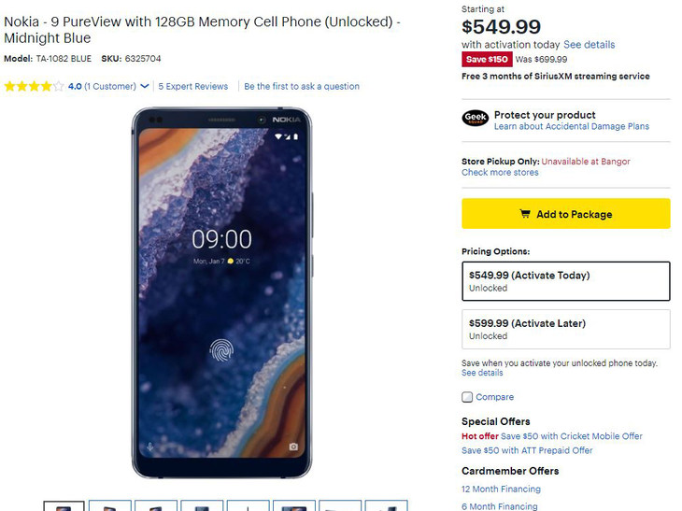Select the $549.99 Activate Today pricing option
Viewport: 682px width, 511px height.
point(566,281)
